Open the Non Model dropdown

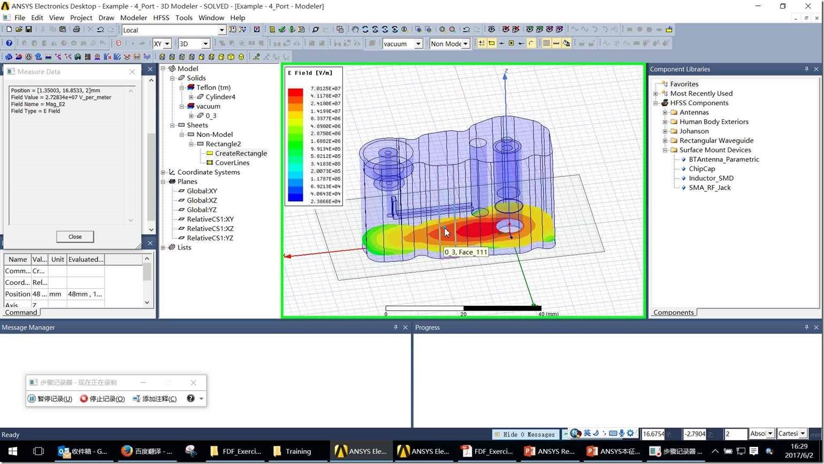click(466, 44)
